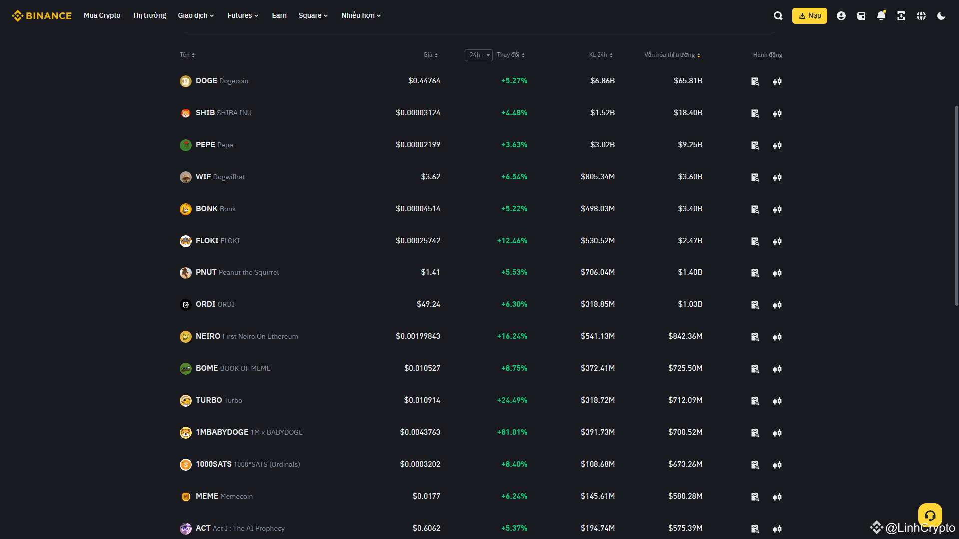The image size is (959, 539).
Task: Open the Earn page link
Action: [x=279, y=15]
